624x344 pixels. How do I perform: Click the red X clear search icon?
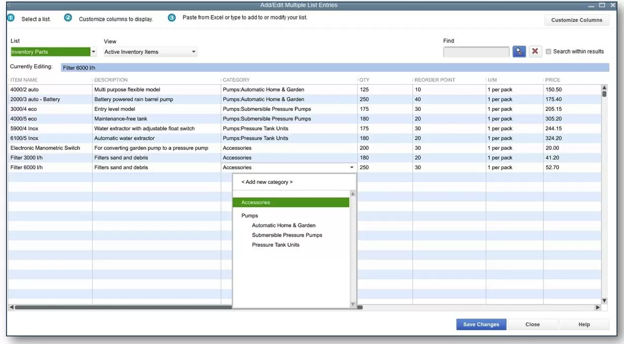pos(535,52)
